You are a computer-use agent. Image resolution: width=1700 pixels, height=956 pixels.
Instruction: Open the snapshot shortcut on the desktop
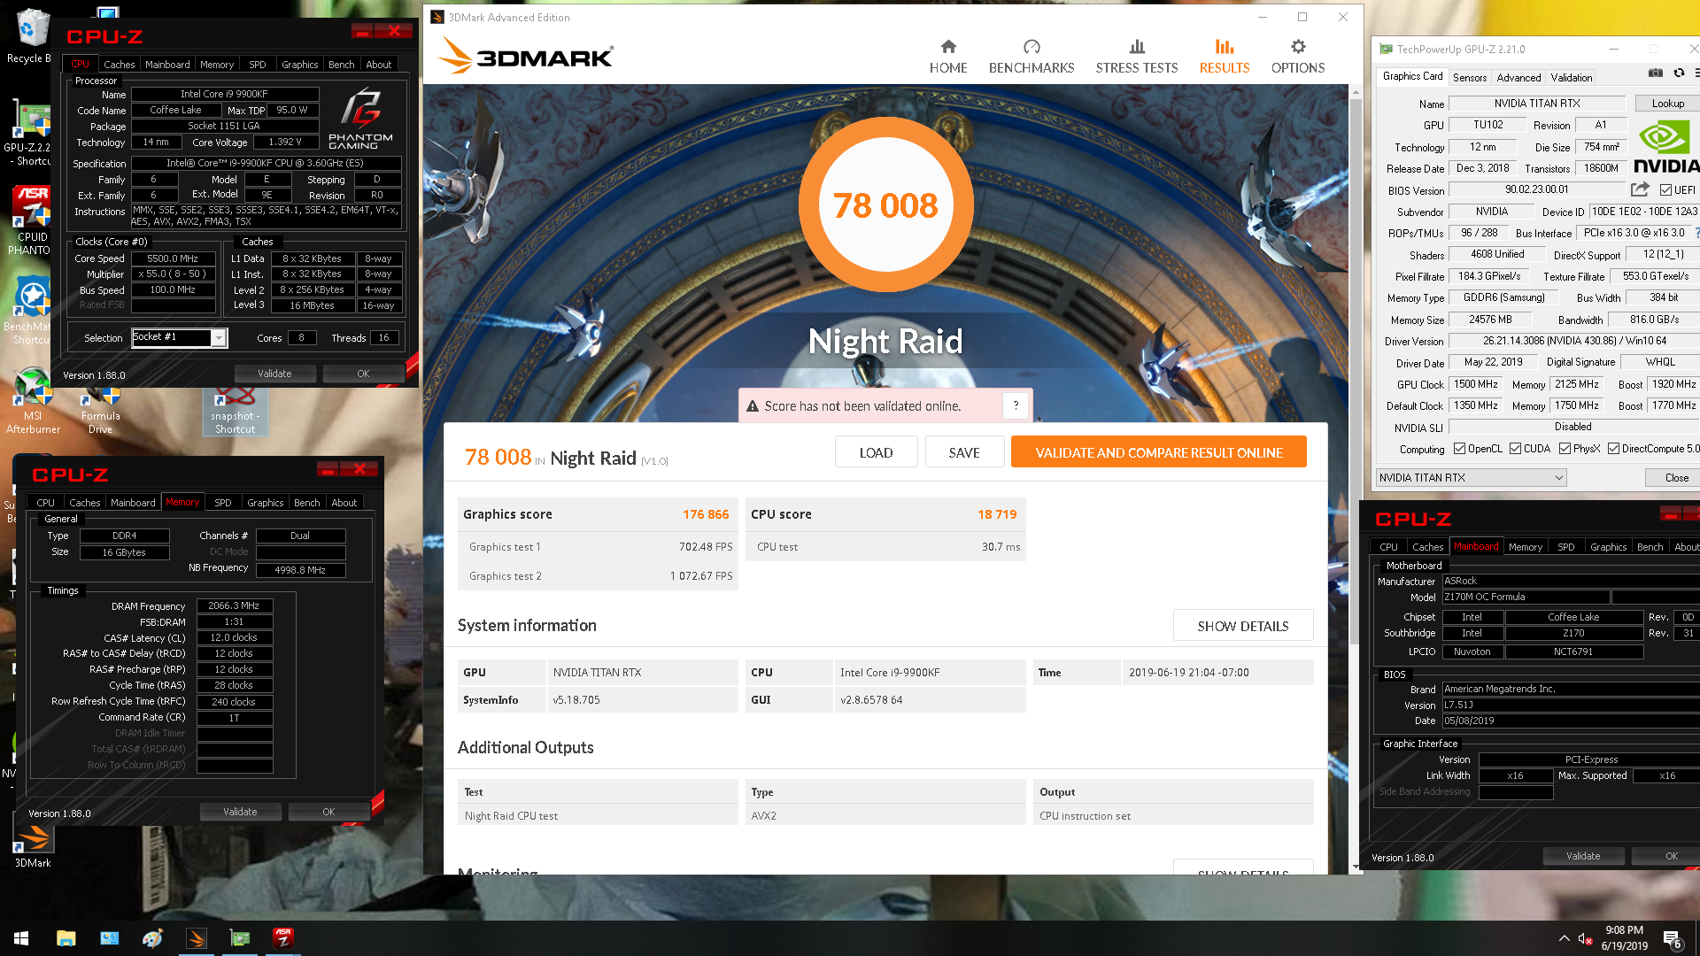coord(235,410)
